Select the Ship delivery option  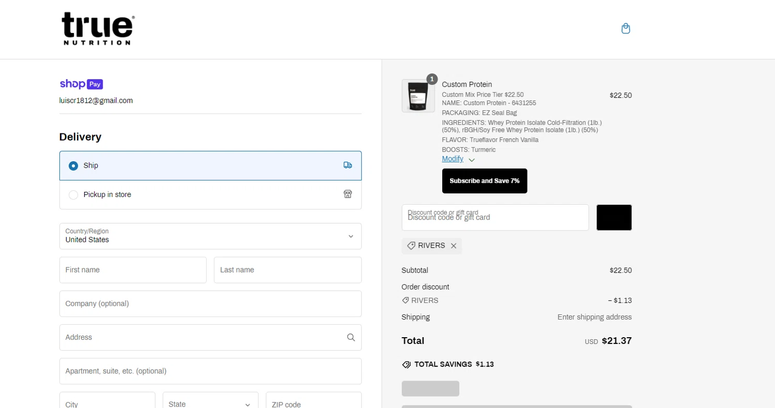[73, 166]
